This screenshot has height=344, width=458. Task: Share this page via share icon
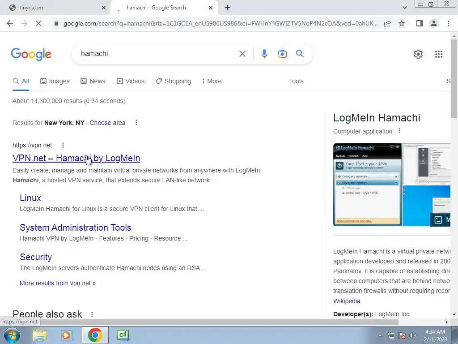(387, 23)
